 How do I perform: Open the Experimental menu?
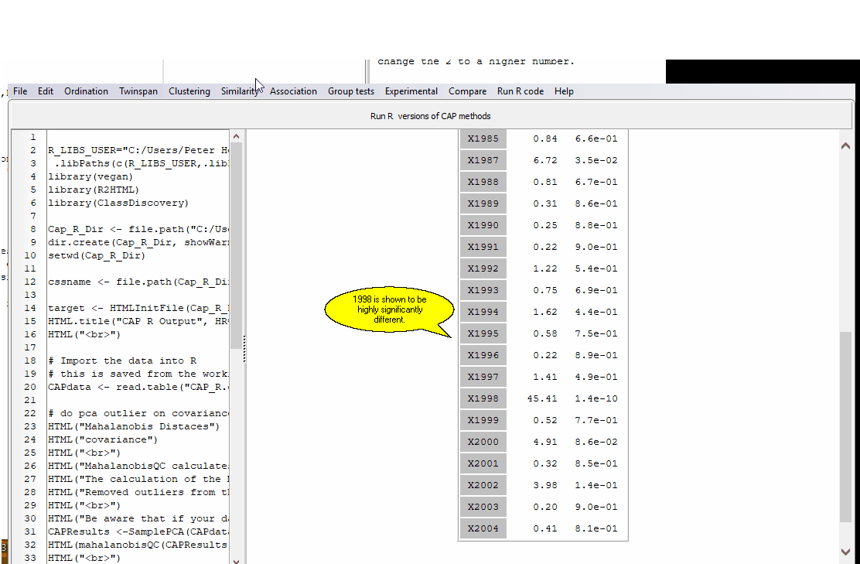tap(411, 91)
